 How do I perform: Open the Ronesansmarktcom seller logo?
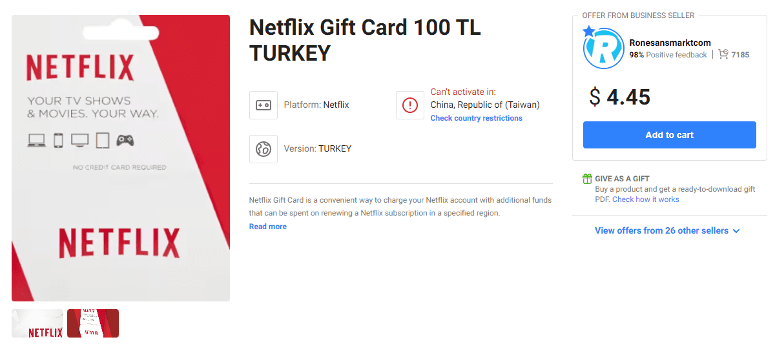click(x=603, y=48)
